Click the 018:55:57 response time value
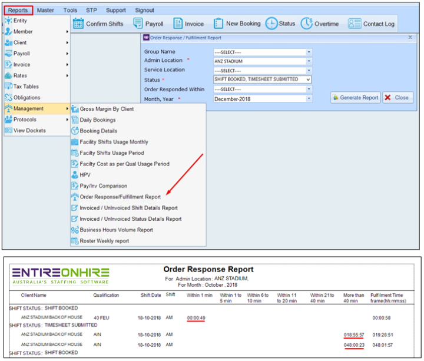Viewport: 424px width, 361px height. (x=354, y=334)
